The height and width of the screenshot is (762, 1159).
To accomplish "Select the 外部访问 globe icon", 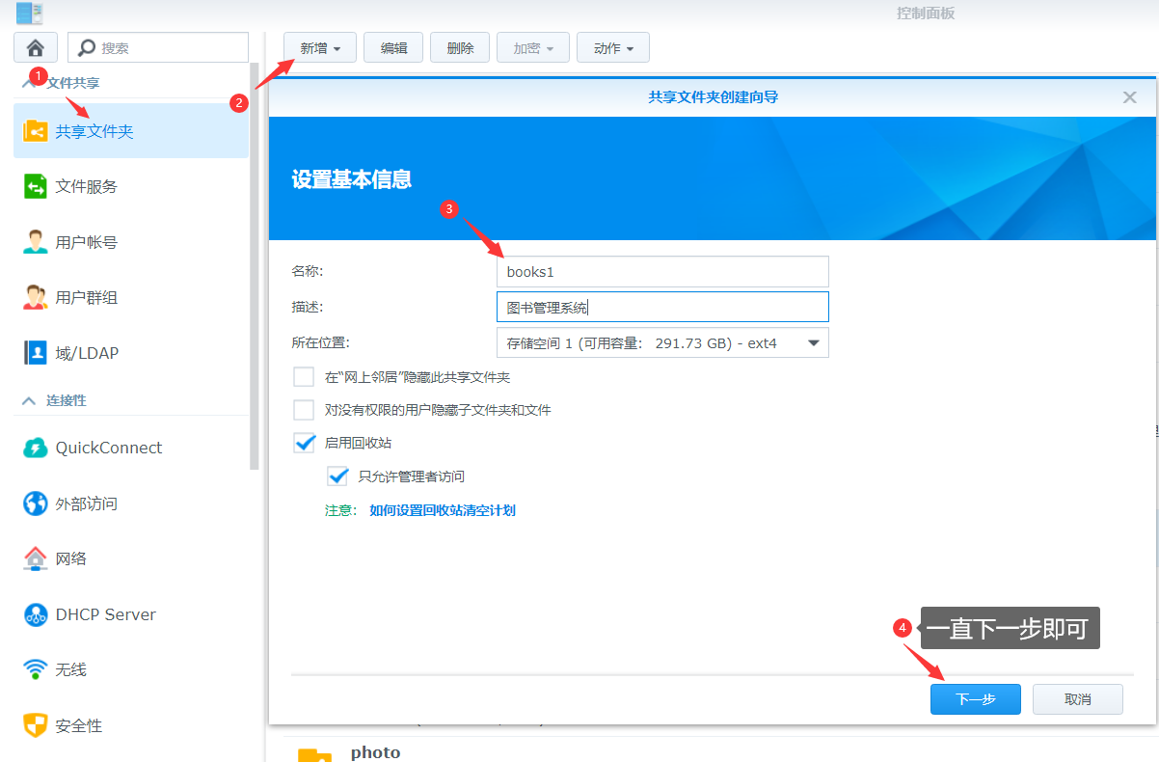I will [x=36, y=503].
